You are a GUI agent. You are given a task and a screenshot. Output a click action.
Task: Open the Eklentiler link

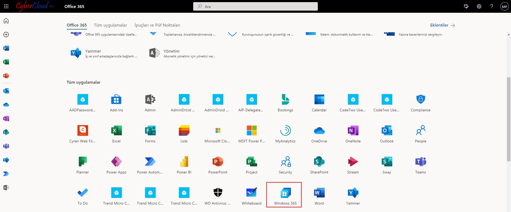click(x=443, y=25)
